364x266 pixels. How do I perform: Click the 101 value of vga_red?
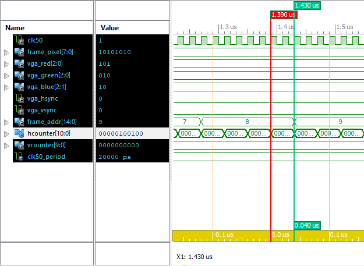click(104, 64)
